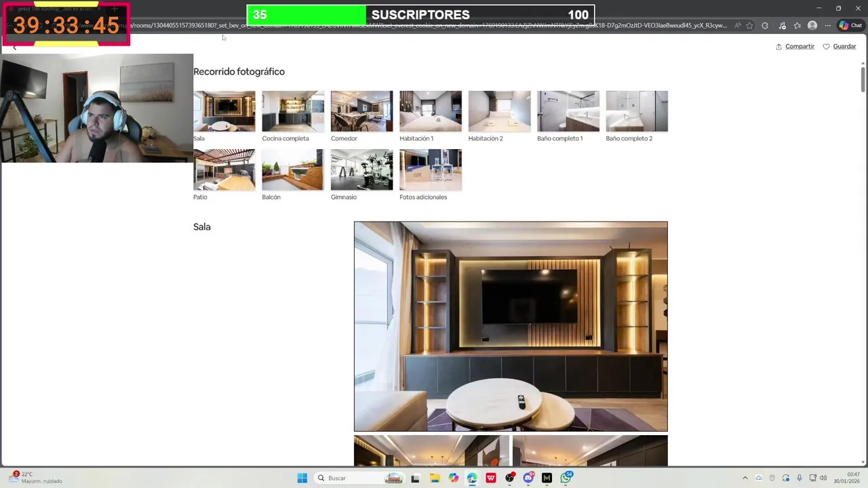This screenshot has height=488, width=868.
Task: Click the heart icon beside Guardar
Action: pyautogui.click(x=826, y=47)
